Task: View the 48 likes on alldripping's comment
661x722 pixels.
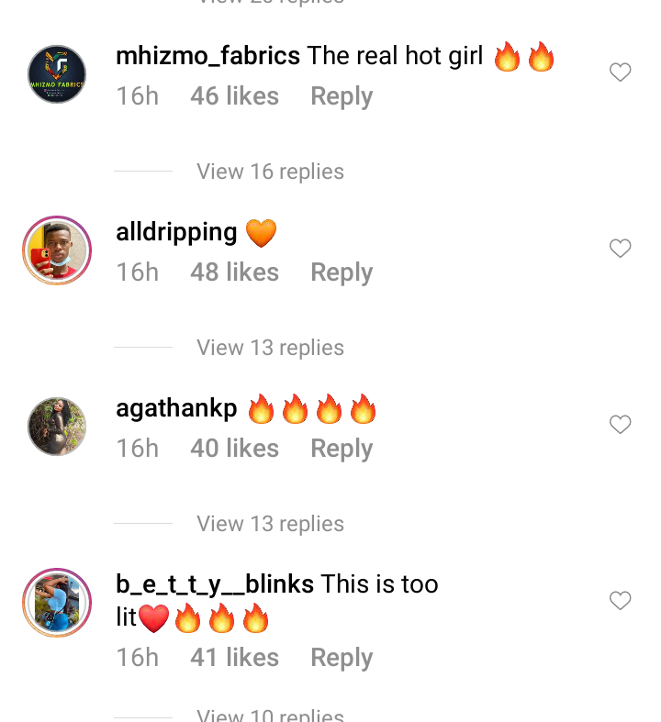Action: [x=234, y=272]
